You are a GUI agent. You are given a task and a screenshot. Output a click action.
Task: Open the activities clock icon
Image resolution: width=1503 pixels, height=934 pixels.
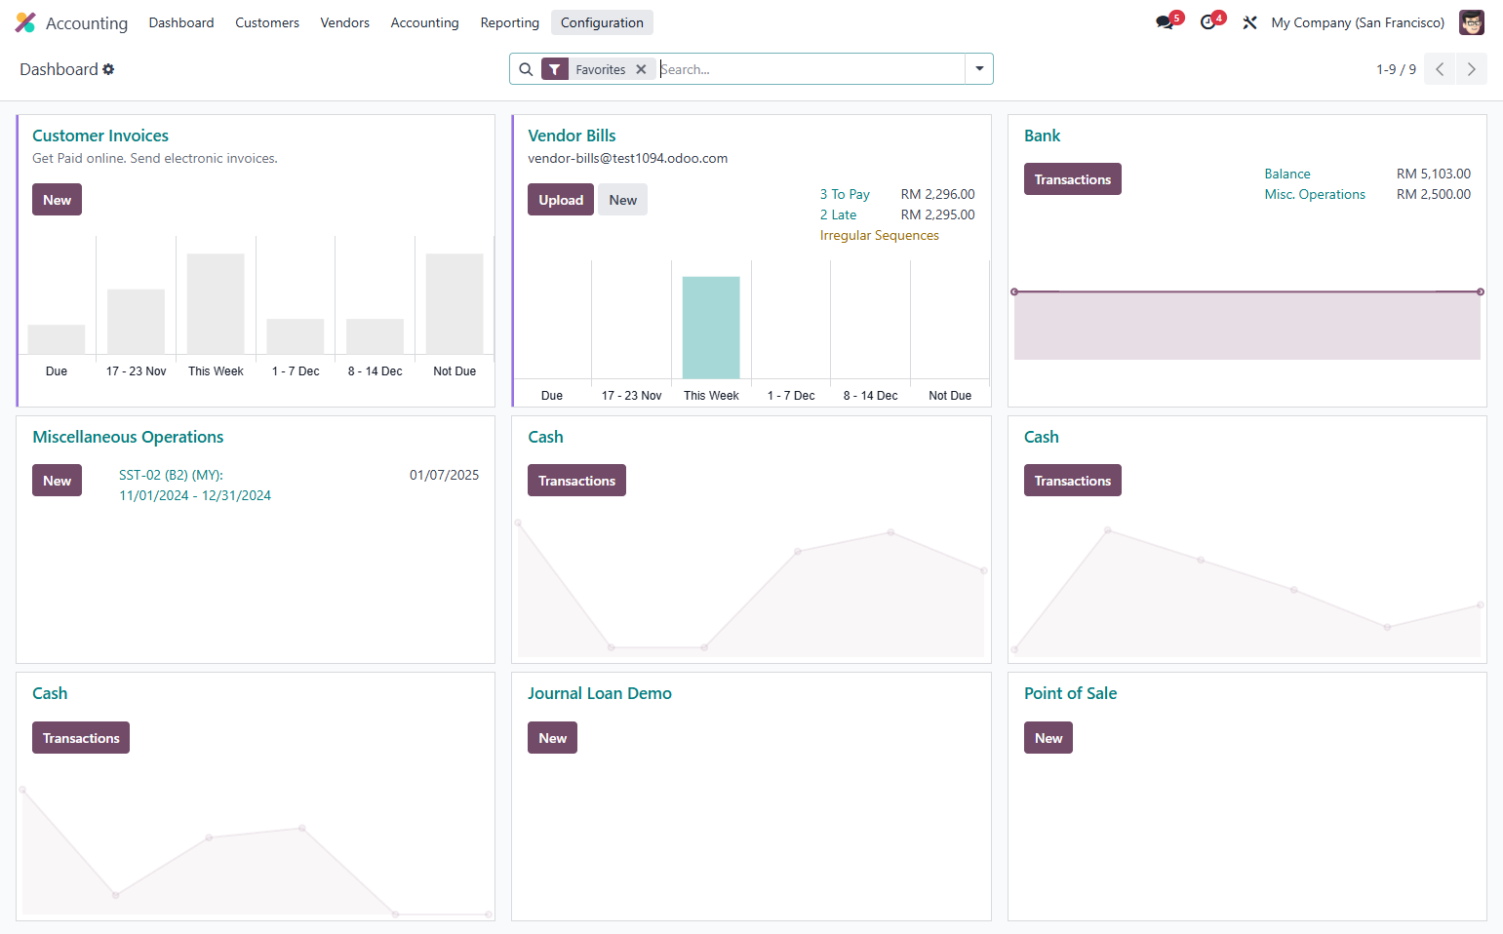(1208, 22)
